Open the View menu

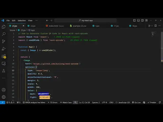(30, 21)
